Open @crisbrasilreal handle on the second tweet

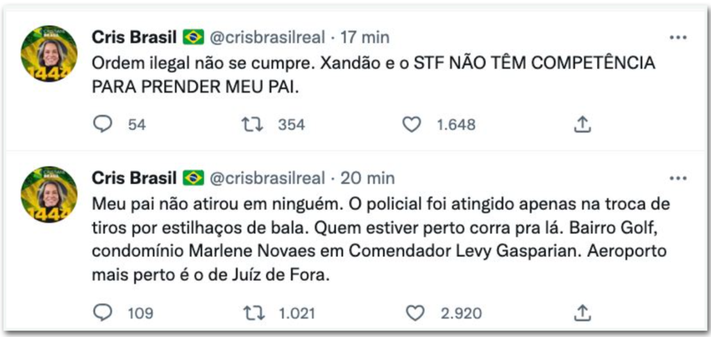[267, 178]
